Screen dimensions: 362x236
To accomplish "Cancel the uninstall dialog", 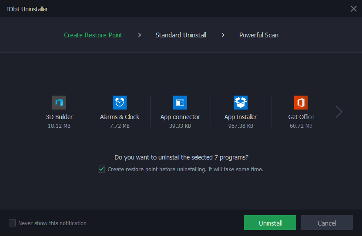I will [x=327, y=223].
